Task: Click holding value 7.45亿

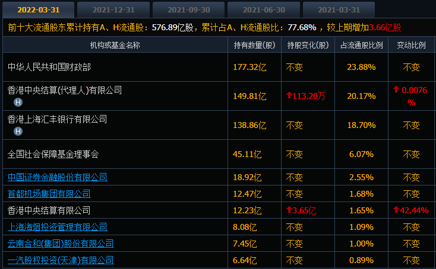Action: (x=245, y=244)
